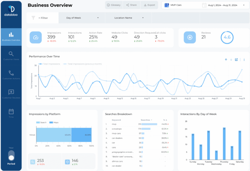The image size is (250, 171).
Task: Click the star chat Customer Reviews icon
Action: [11, 92]
